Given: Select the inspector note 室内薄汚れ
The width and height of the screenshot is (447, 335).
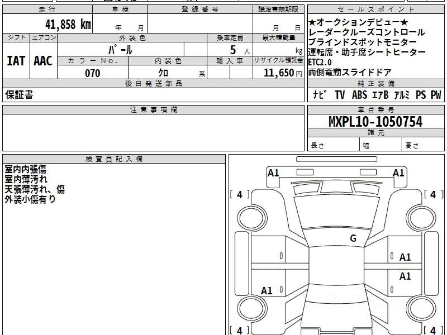Looking at the screenshot, I should pos(26,179).
